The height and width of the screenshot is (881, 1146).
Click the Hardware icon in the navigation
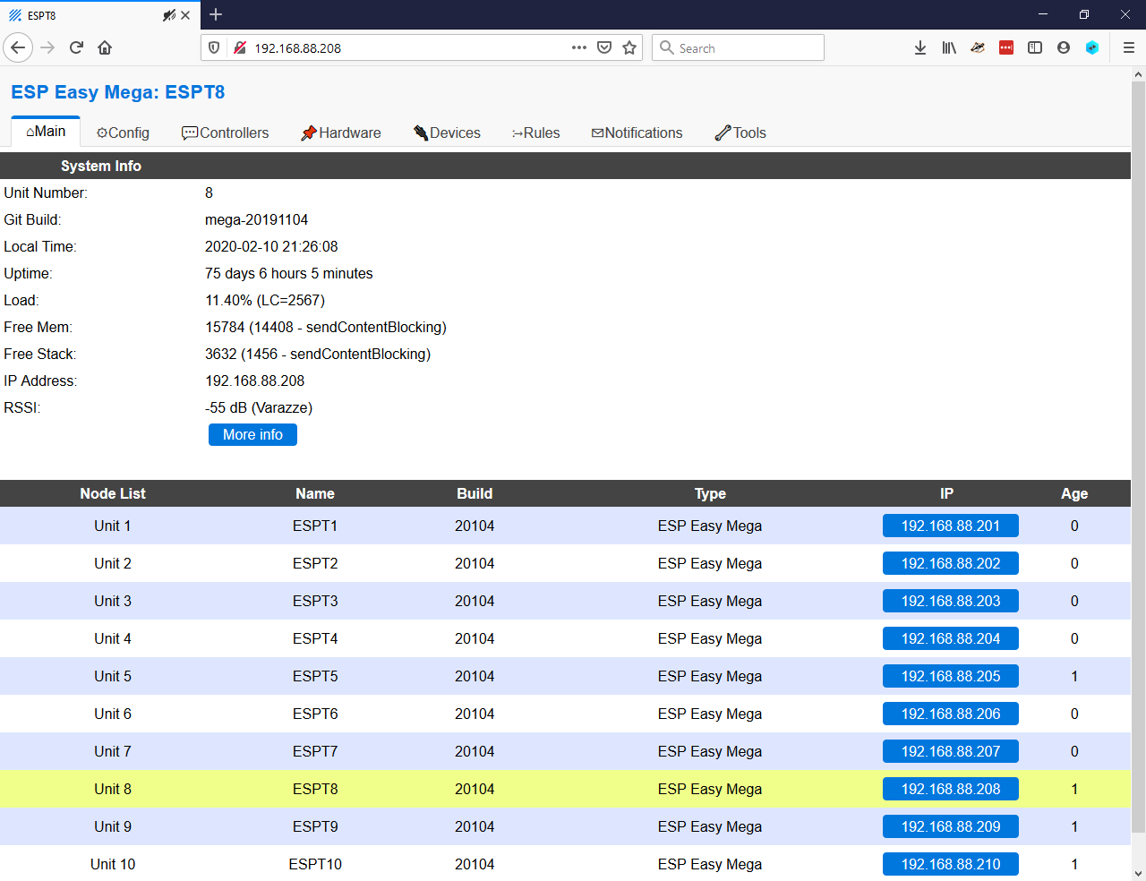tap(309, 133)
